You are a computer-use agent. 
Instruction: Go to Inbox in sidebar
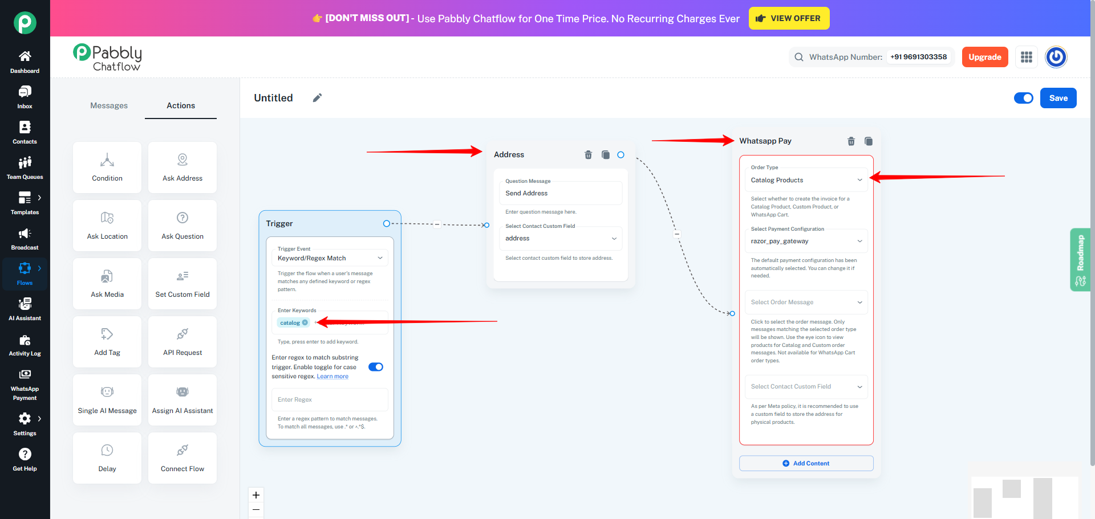(x=25, y=97)
